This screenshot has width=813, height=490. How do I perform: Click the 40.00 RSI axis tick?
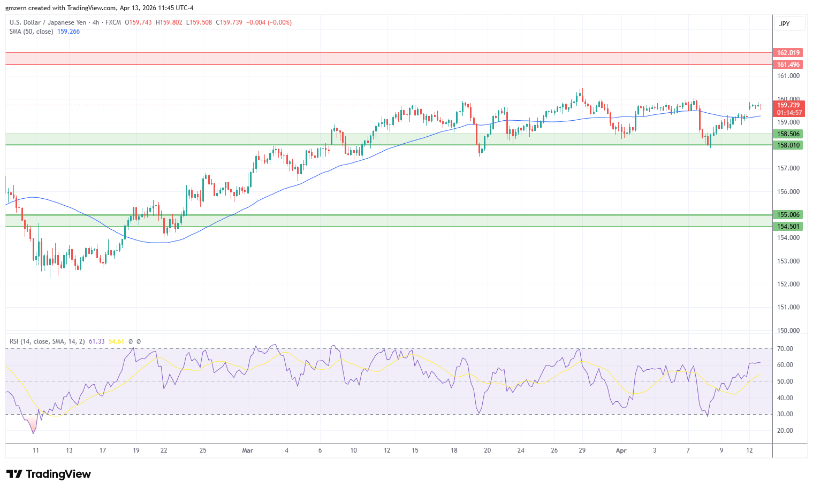pyautogui.click(x=785, y=398)
